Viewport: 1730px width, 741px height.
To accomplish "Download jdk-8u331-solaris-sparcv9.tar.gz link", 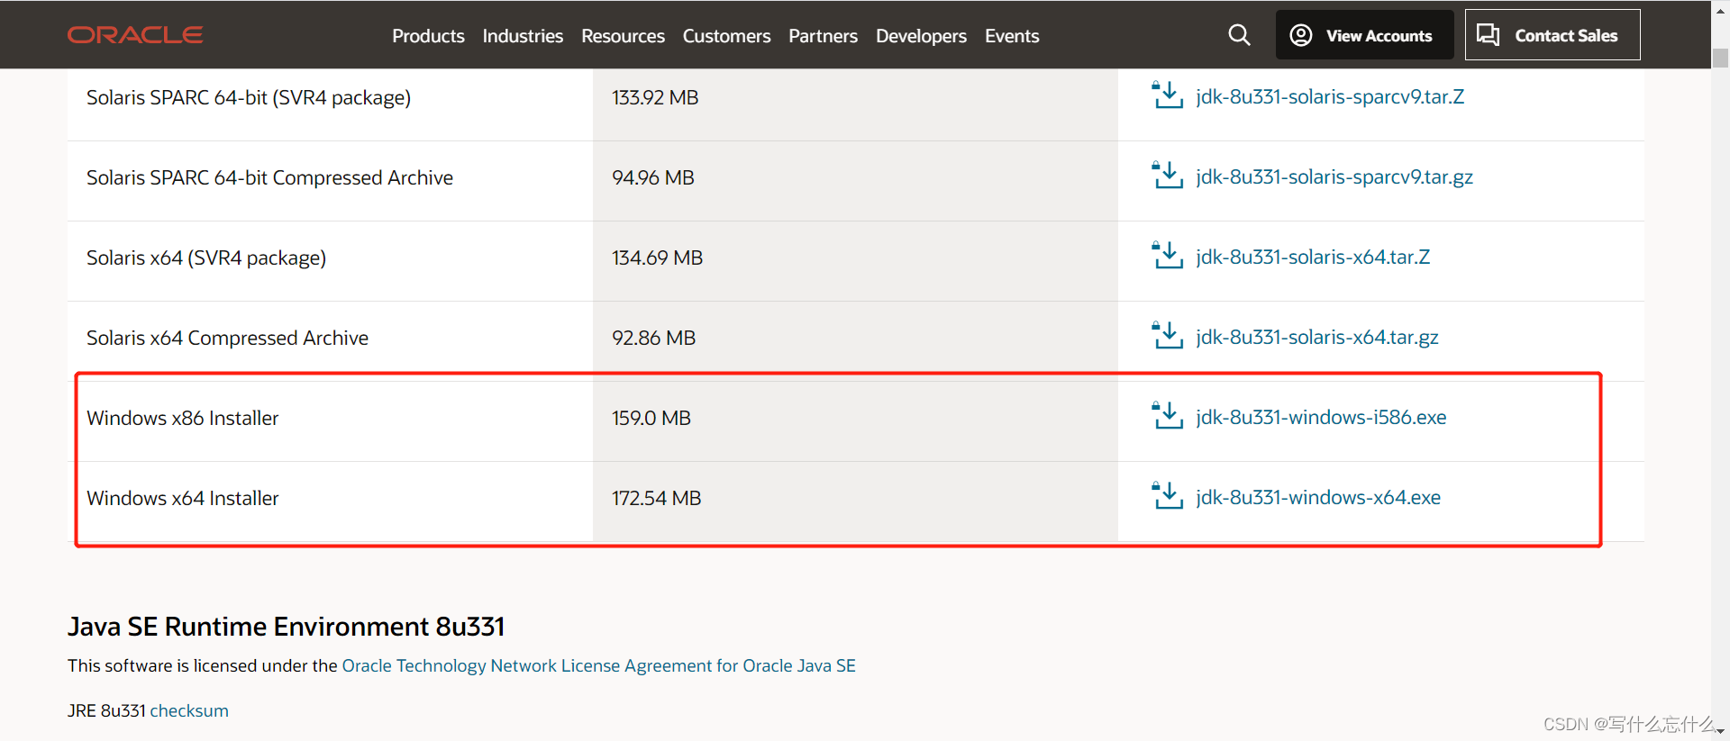I will (x=1334, y=176).
